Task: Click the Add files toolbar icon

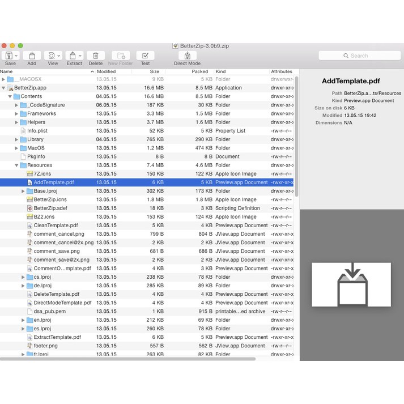Action: point(32,56)
